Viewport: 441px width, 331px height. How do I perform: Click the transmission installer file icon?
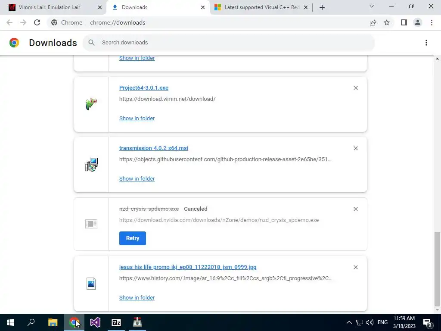pyautogui.click(x=91, y=165)
